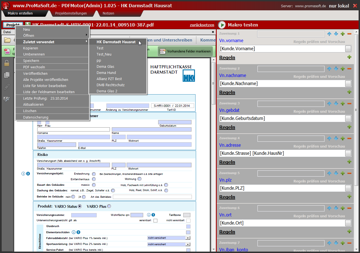Expand Zuletzt verwendet submenu

coord(52,42)
